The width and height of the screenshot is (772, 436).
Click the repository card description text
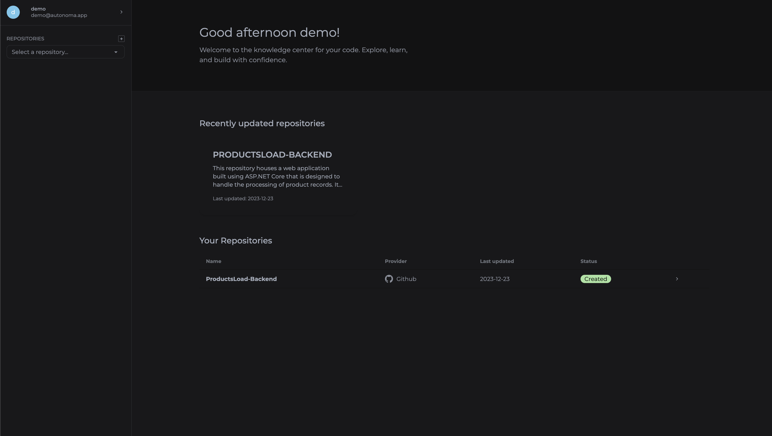pos(277,176)
